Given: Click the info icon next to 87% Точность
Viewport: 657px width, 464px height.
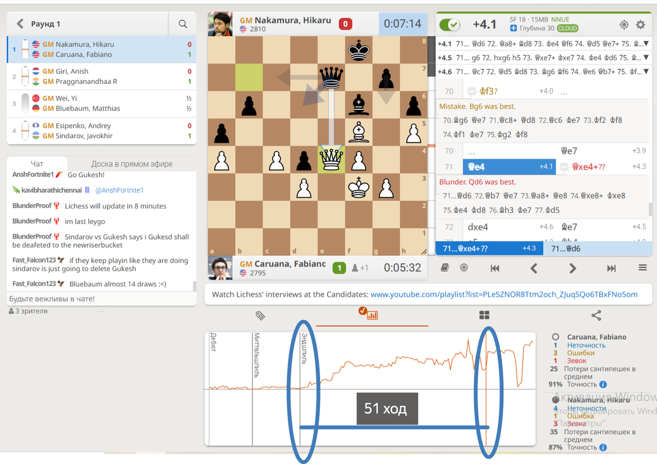Looking at the screenshot, I should pyautogui.click(x=603, y=448).
